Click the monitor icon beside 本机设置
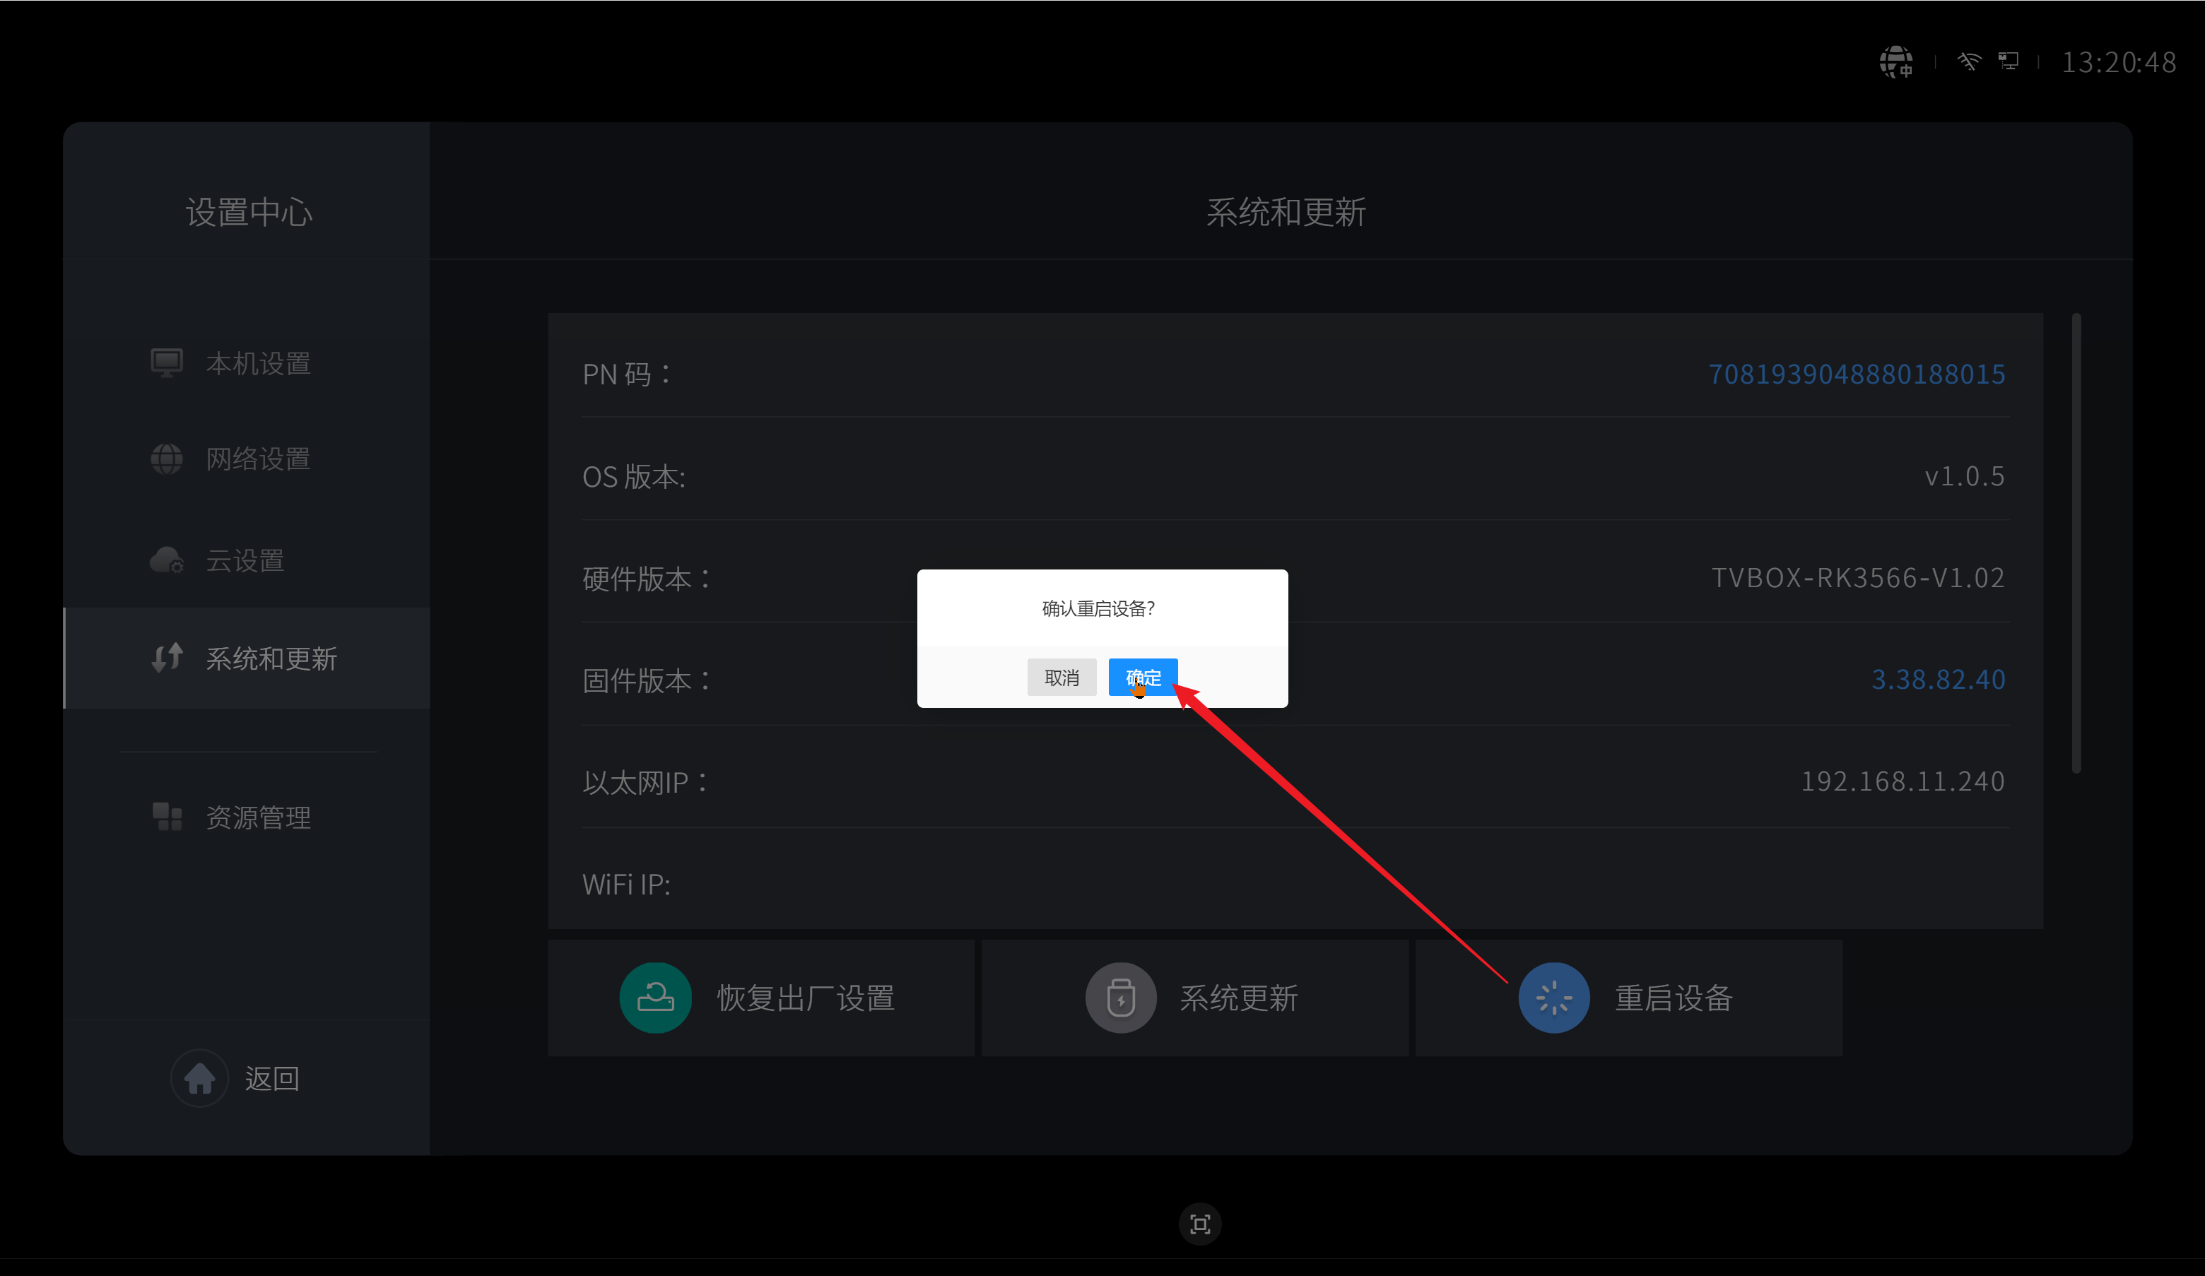The width and height of the screenshot is (2205, 1276). point(166,363)
